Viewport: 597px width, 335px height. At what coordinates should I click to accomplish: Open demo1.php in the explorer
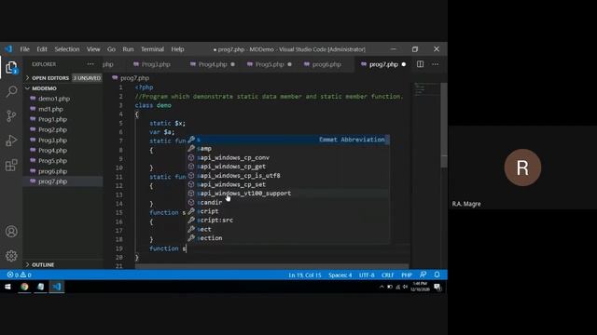click(x=54, y=99)
